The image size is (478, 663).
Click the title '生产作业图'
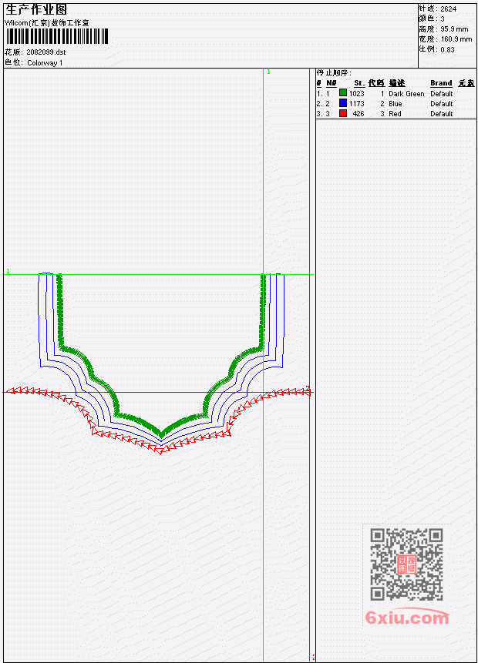pyautogui.click(x=36, y=9)
